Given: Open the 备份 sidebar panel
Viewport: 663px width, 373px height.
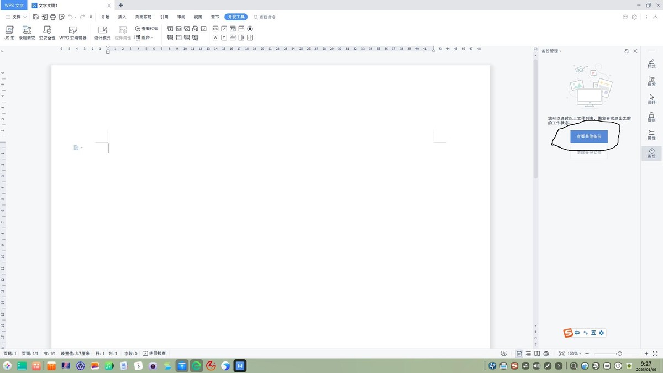Looking at the screenshot, I should 651,153.
